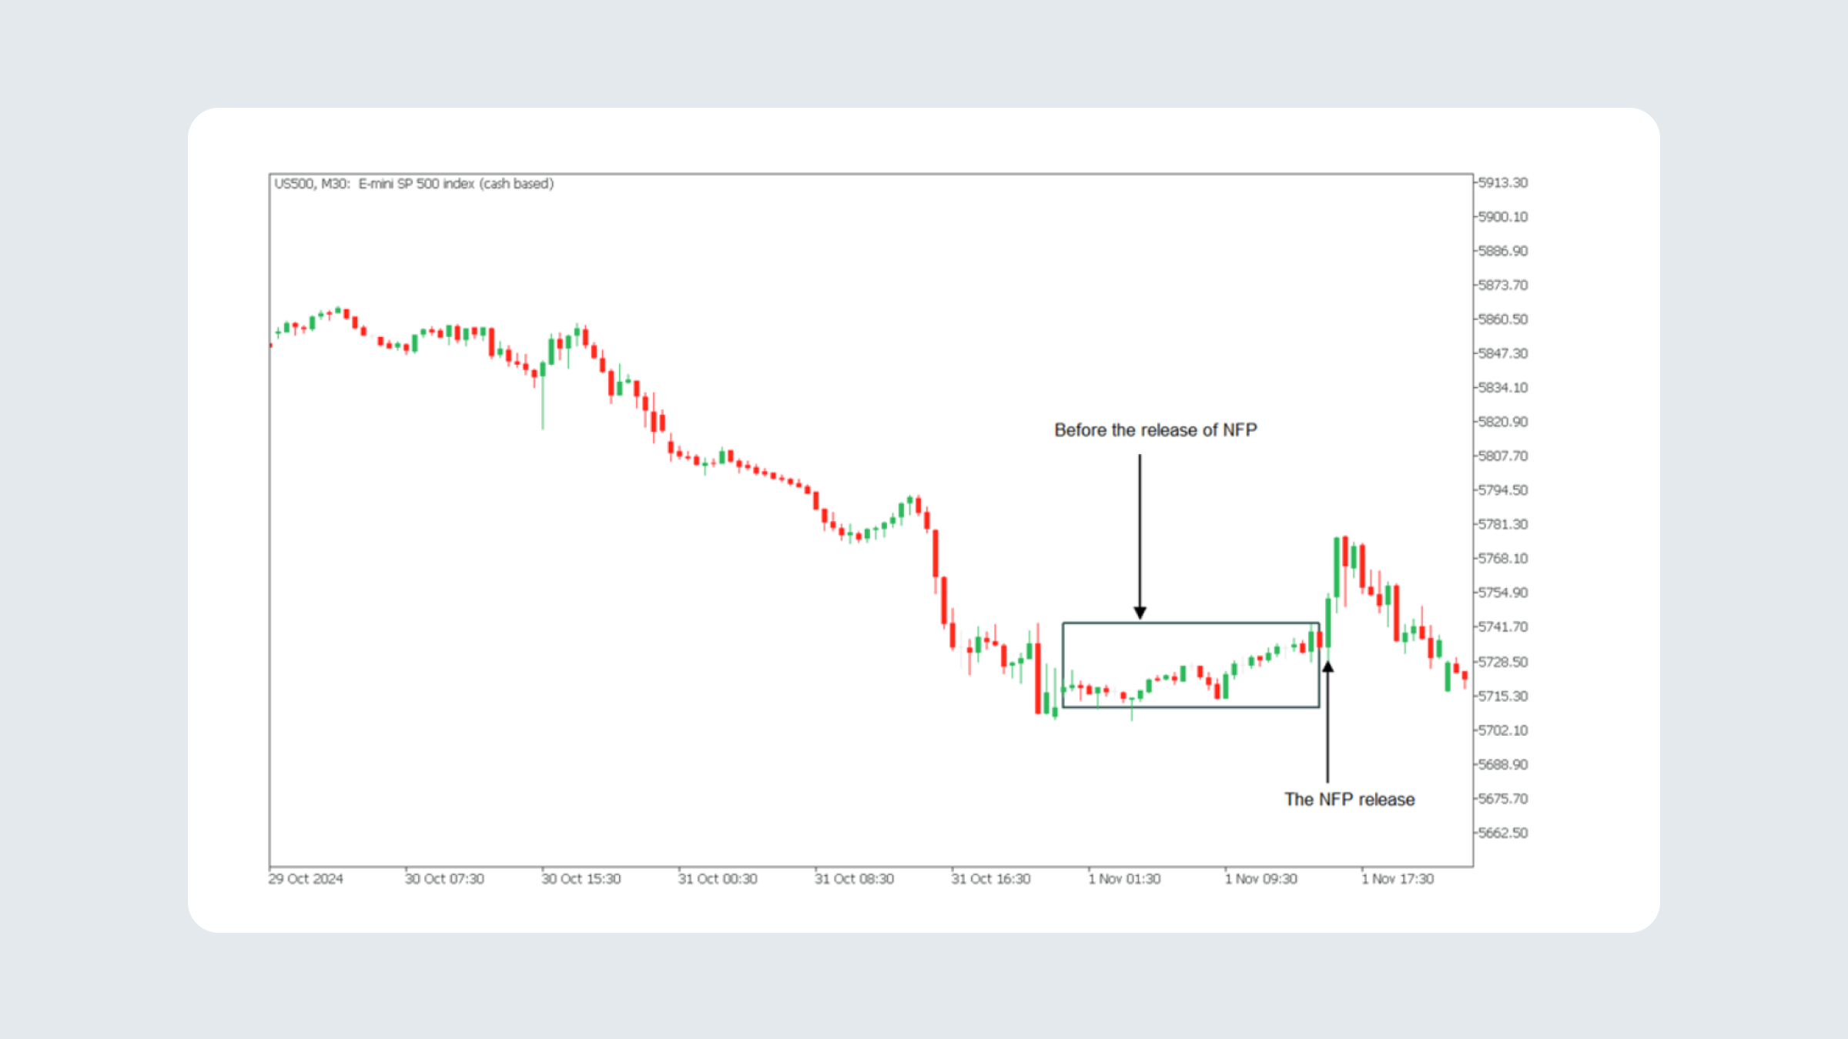The height and width of the screenshot is (1039, 1848).
Task: Select the 'Before the release of NFP' label
Action: pyautogui.click(x=1156, y=430)
